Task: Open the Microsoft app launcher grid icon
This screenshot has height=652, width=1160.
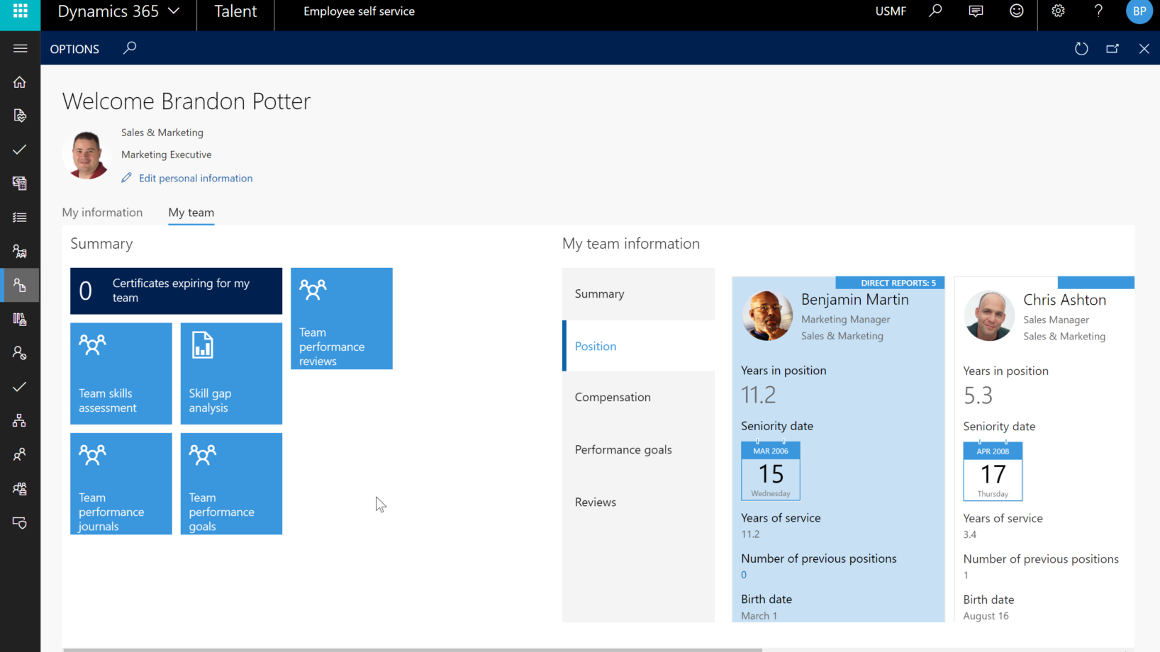Action: click(19, 11)
